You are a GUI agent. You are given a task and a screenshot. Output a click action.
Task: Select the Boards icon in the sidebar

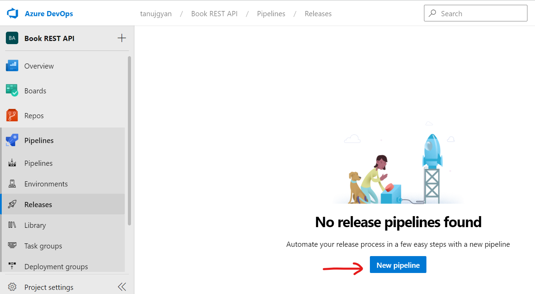(x=12, y=90)
